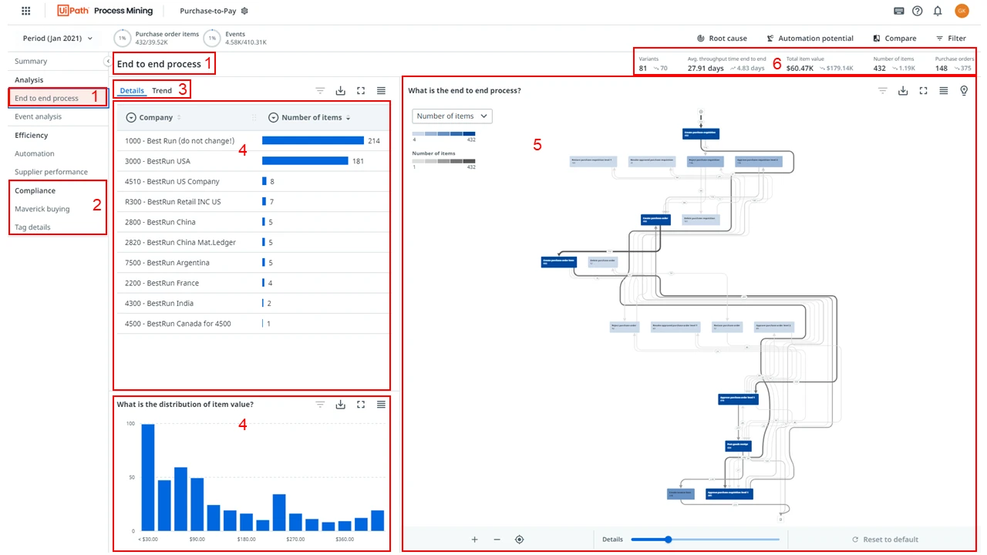The image size is (987, 555).
Task: Open the Number of items metric dropdown
Action: click(453, 116)
